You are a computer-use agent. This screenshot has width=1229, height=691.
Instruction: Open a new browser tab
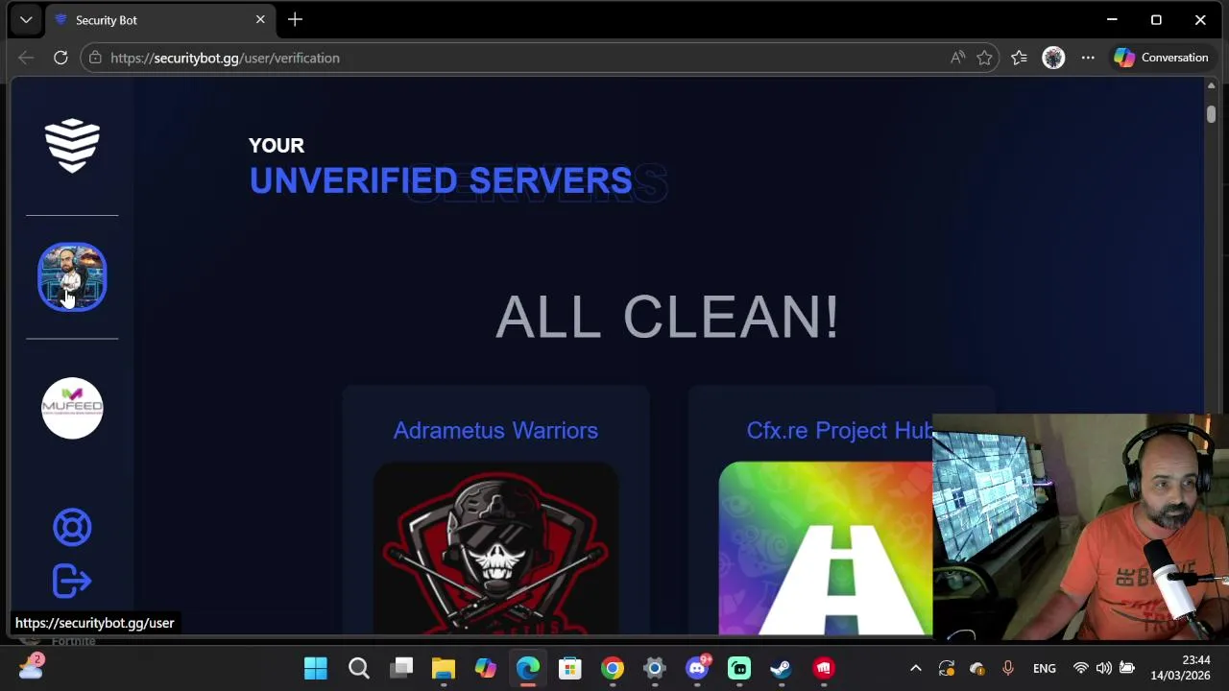pos(295,19)
